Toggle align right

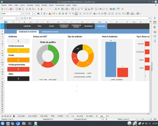click(66, 13)
